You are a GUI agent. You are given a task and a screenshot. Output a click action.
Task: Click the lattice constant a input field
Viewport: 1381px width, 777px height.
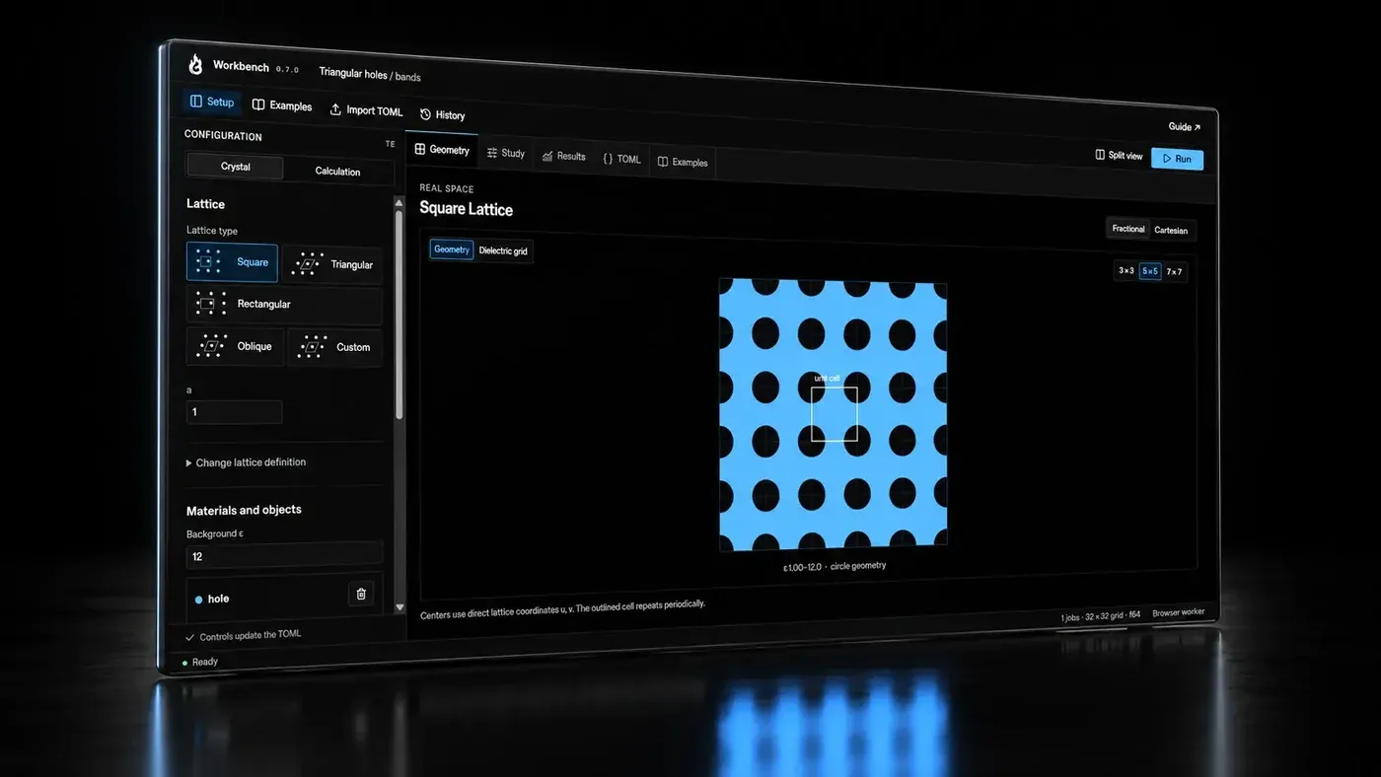click(235, 411)
